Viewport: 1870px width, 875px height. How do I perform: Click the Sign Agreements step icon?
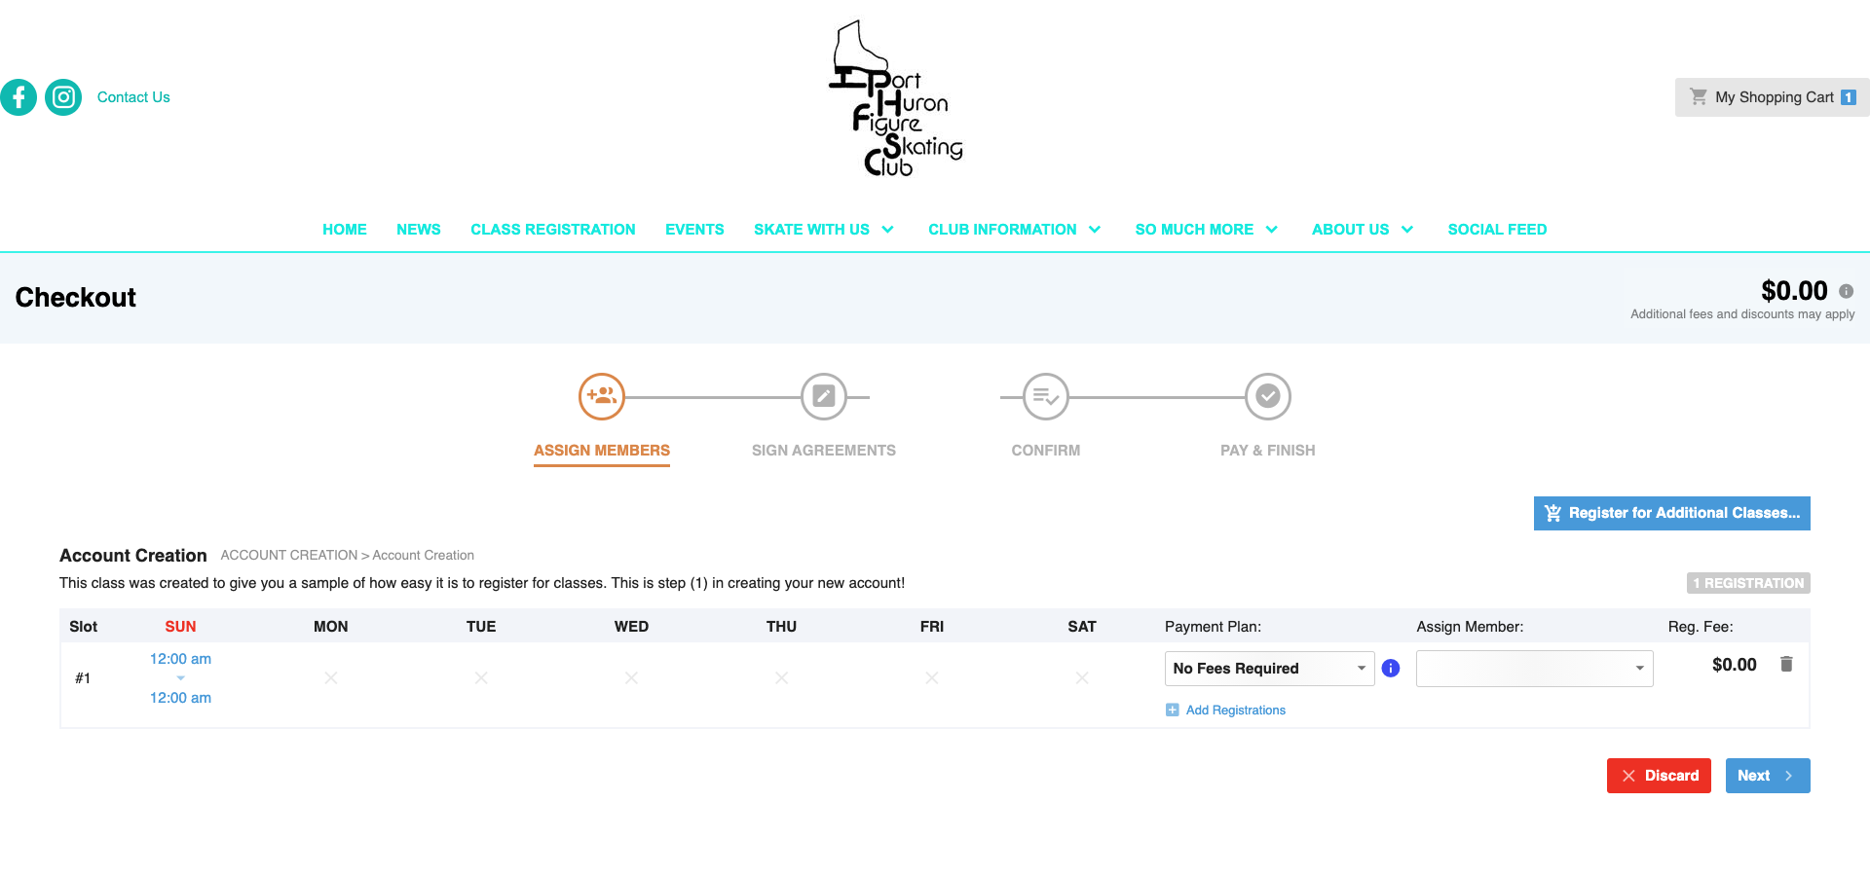click(x=823, y=396)
